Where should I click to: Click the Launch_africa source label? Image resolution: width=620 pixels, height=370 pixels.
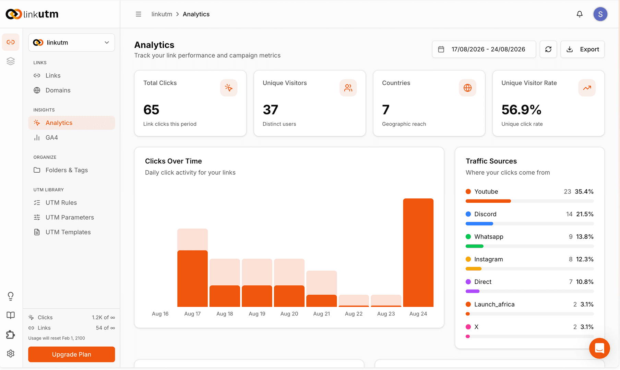[494, 304]
